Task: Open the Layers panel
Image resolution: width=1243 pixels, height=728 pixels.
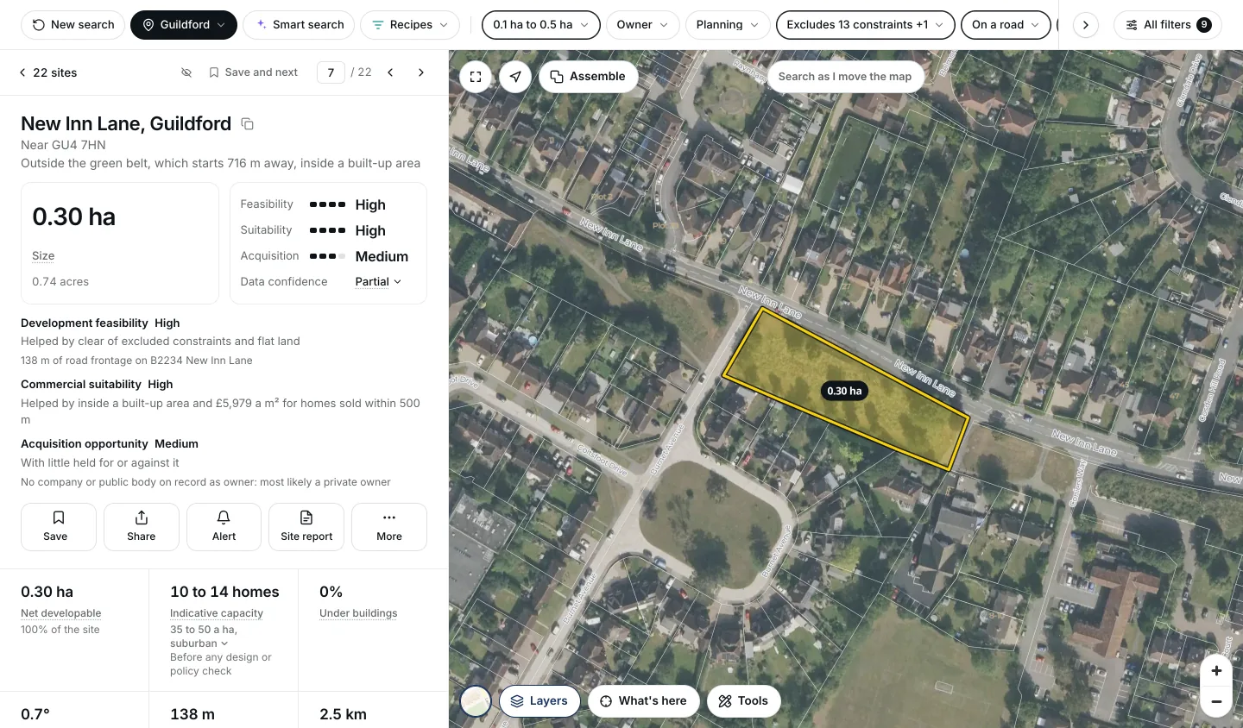Action: [x=539, y=701]
